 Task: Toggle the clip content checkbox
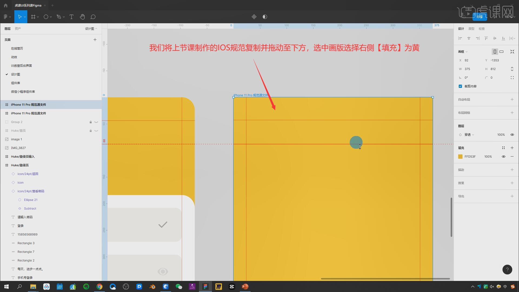coord(460,86)
